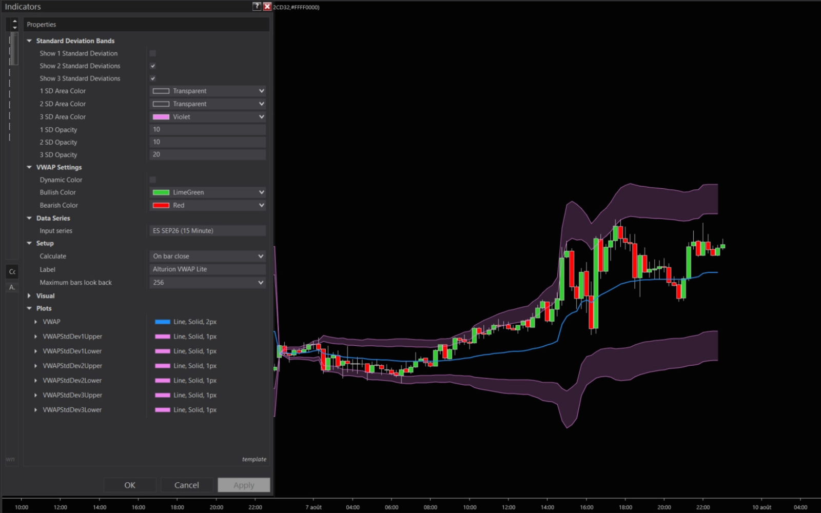This screenshot has width=821, height=513.
Task: Click the help question mark icon
Action: [257, 6]
